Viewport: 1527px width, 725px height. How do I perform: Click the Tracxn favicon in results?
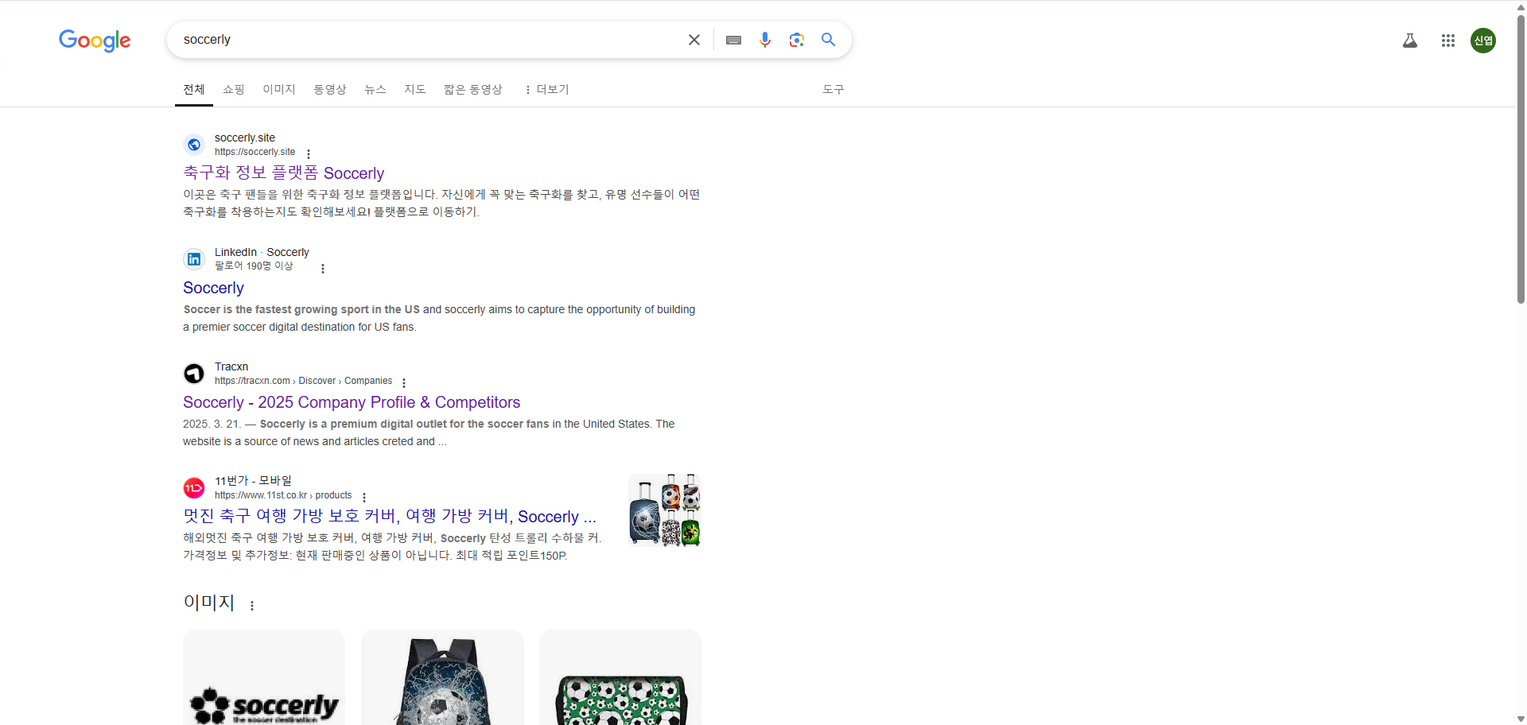click(x=194, y=374)
